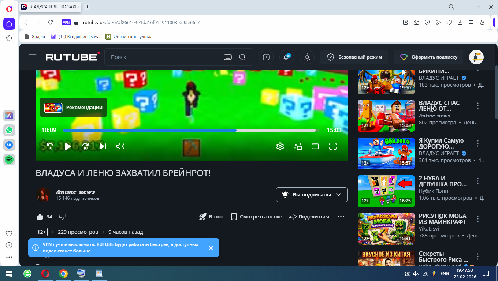Open ВЛАДУС СПАС ЛЕНЮ video thumbnail
This screenshot has width=498, height=281.
[386, 116]
